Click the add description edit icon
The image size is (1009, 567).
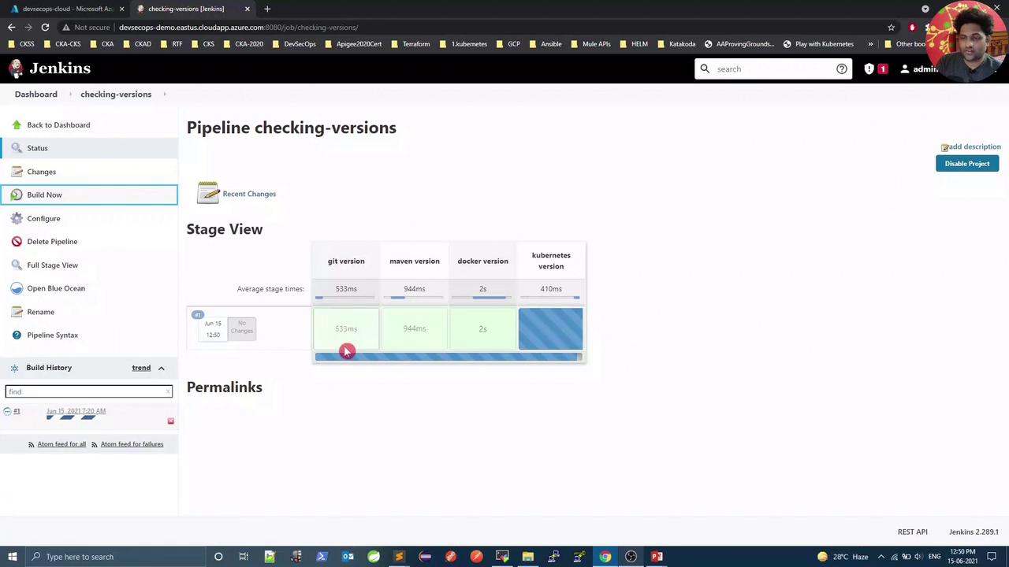[x=944, y=147]
